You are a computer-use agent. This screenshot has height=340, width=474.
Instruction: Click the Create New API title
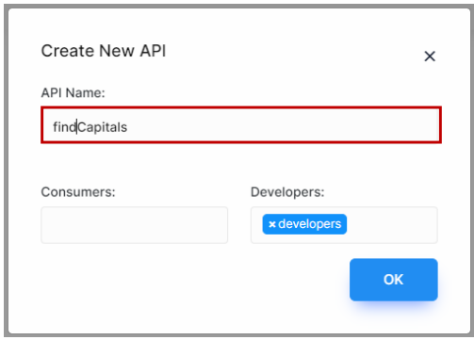pos(104,51)
